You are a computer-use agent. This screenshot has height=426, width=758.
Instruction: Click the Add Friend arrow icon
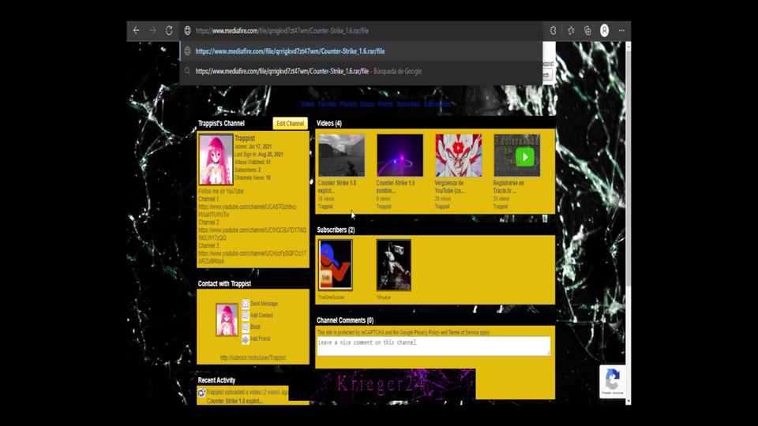[x=245, y=339]
